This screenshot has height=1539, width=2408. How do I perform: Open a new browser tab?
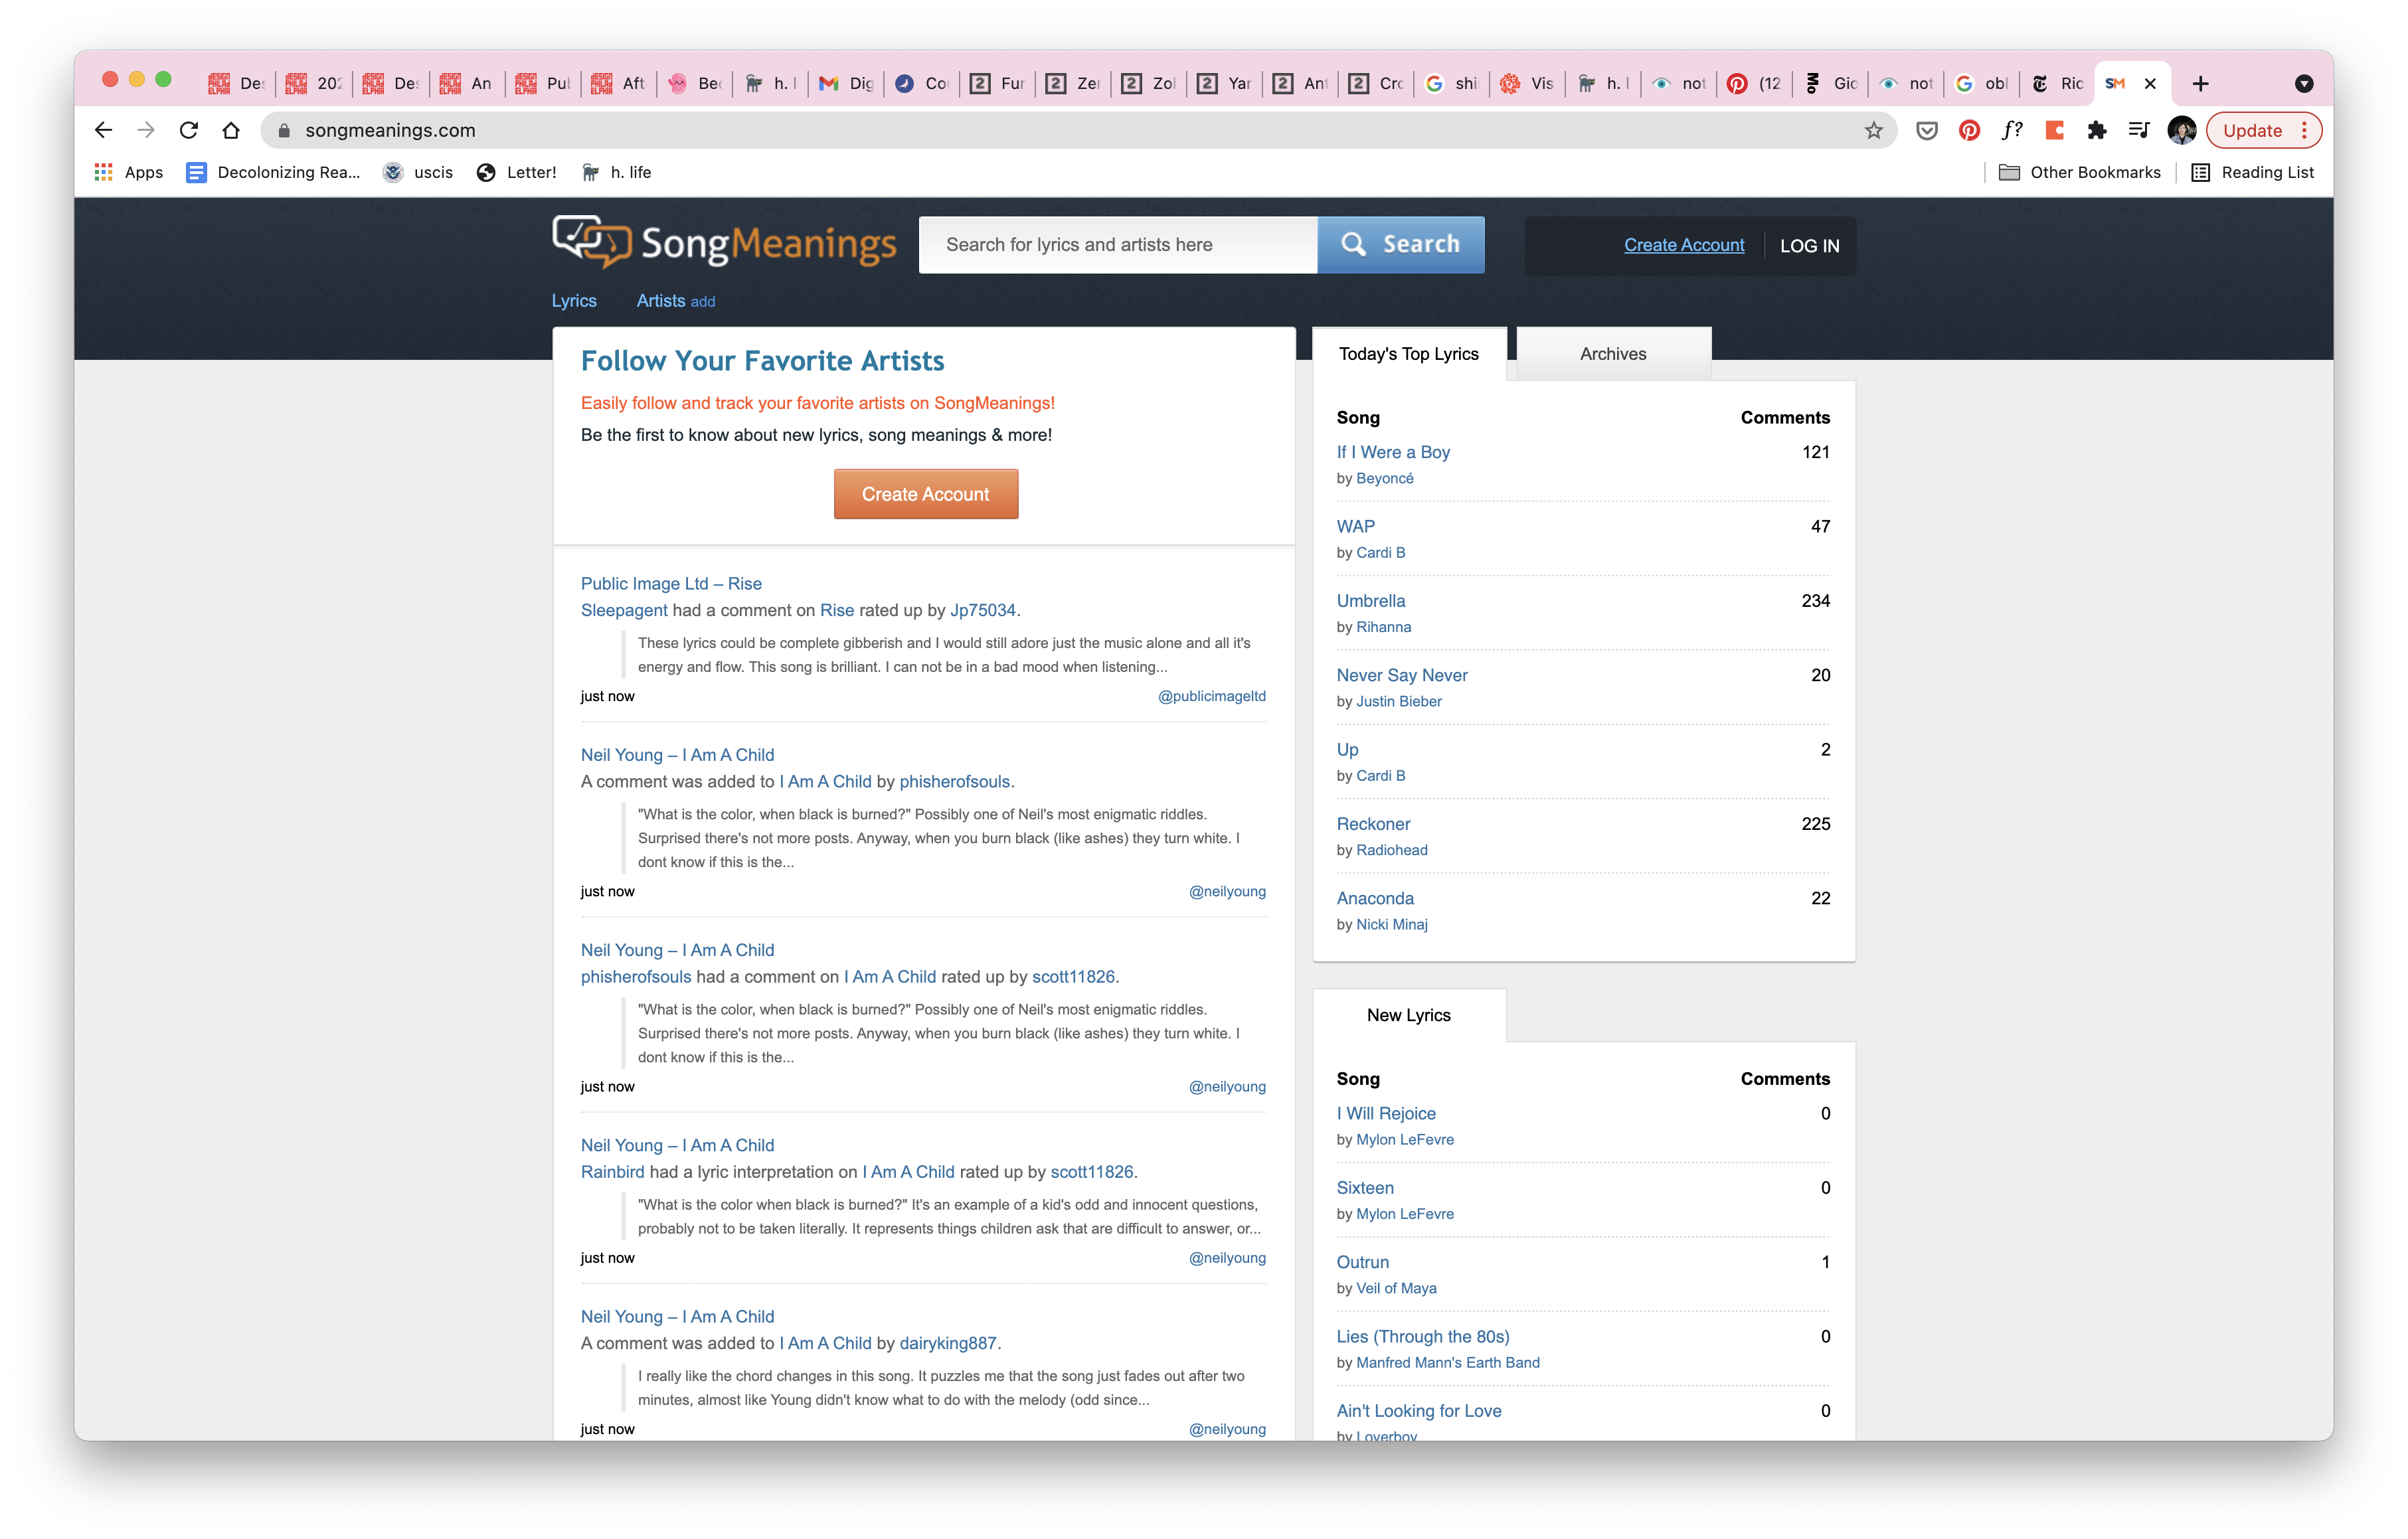pyautogui.click(x=2200, y=83)
